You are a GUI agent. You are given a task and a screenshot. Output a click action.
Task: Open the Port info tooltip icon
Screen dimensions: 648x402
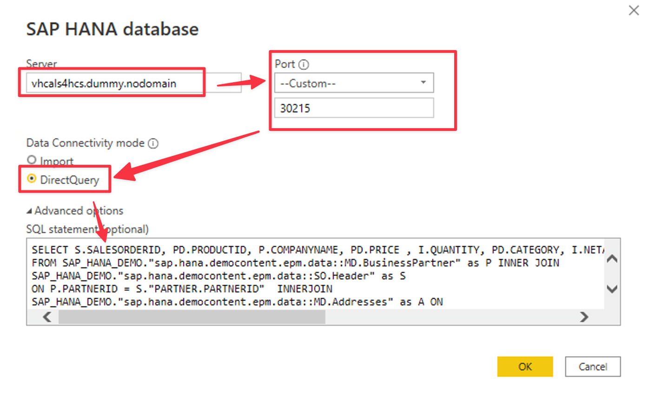pos(303,64)
